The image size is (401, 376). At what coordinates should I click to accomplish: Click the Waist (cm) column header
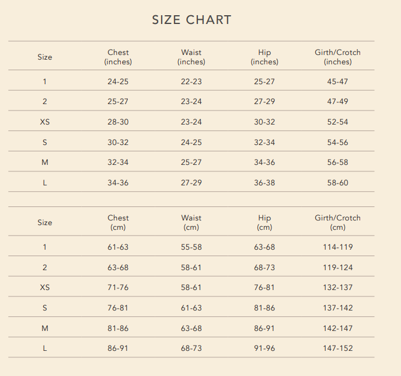coord(191,222)
